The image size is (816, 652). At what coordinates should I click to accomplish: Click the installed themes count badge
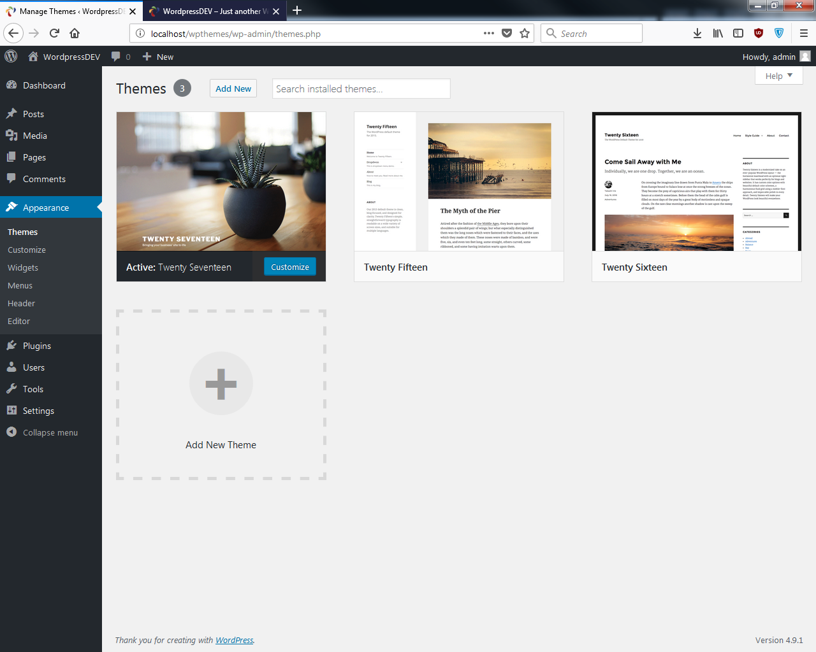(x=182, y=89)
